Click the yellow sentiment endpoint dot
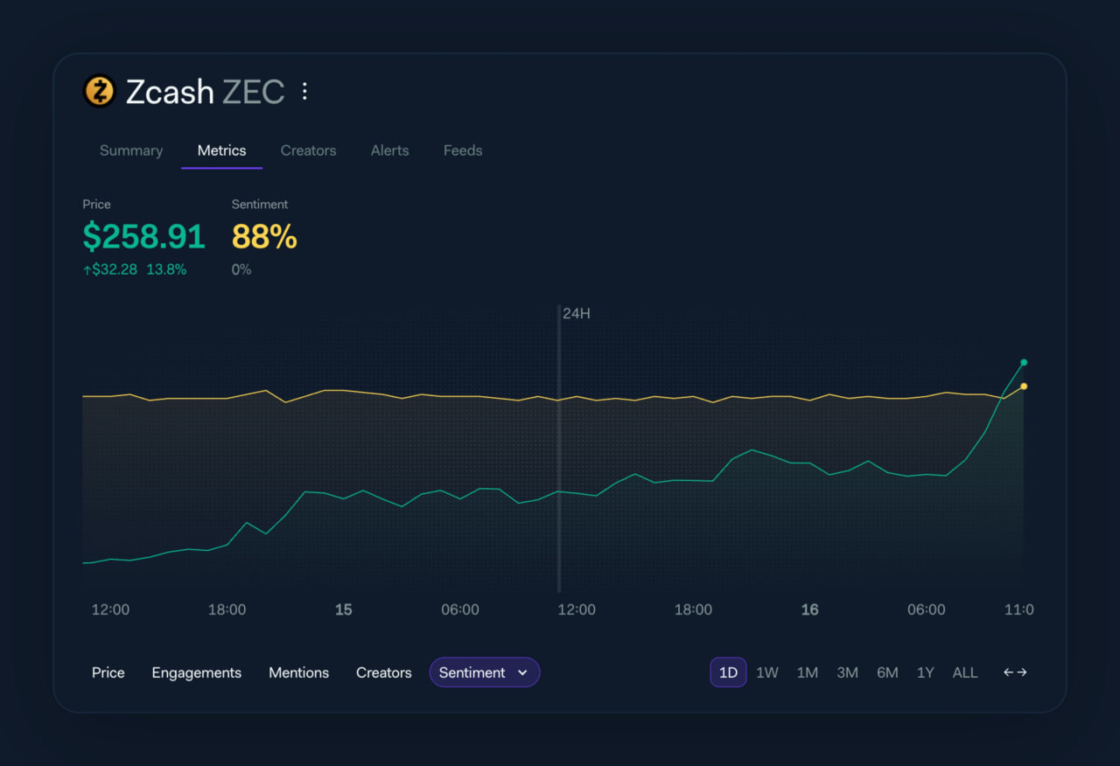 click(x=1024, y=386)
